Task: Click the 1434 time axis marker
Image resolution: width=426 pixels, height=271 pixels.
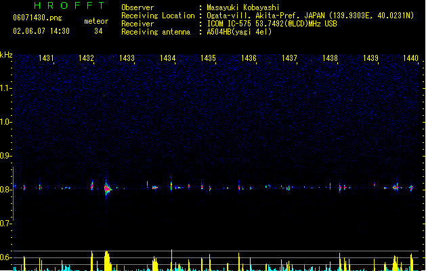Action: click(x=168, y=58)
